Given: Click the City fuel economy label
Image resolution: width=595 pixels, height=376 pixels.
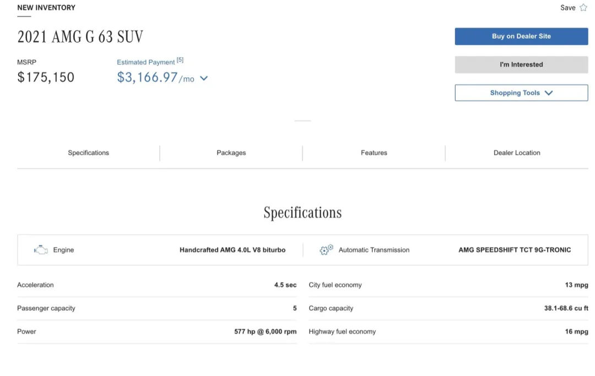Looking at the screenshot, I should [335, 285].
